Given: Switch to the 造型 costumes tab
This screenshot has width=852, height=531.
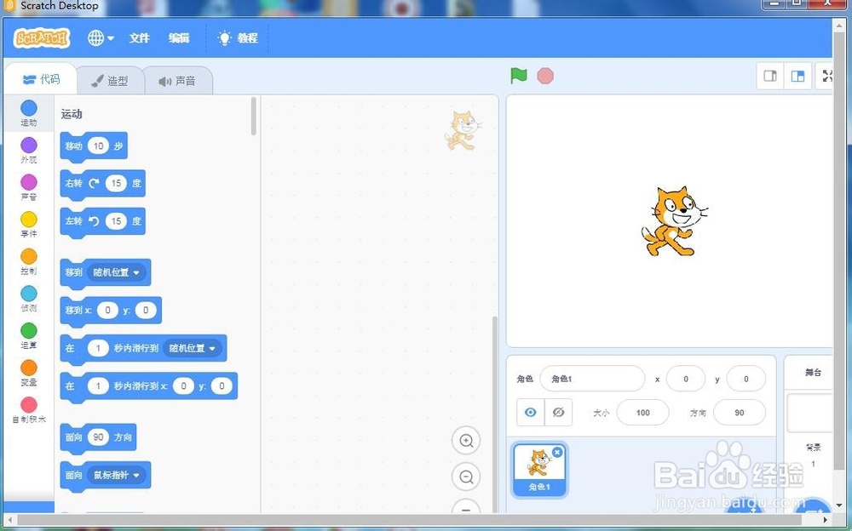Looking at the screenshot, I should (109, 81).
